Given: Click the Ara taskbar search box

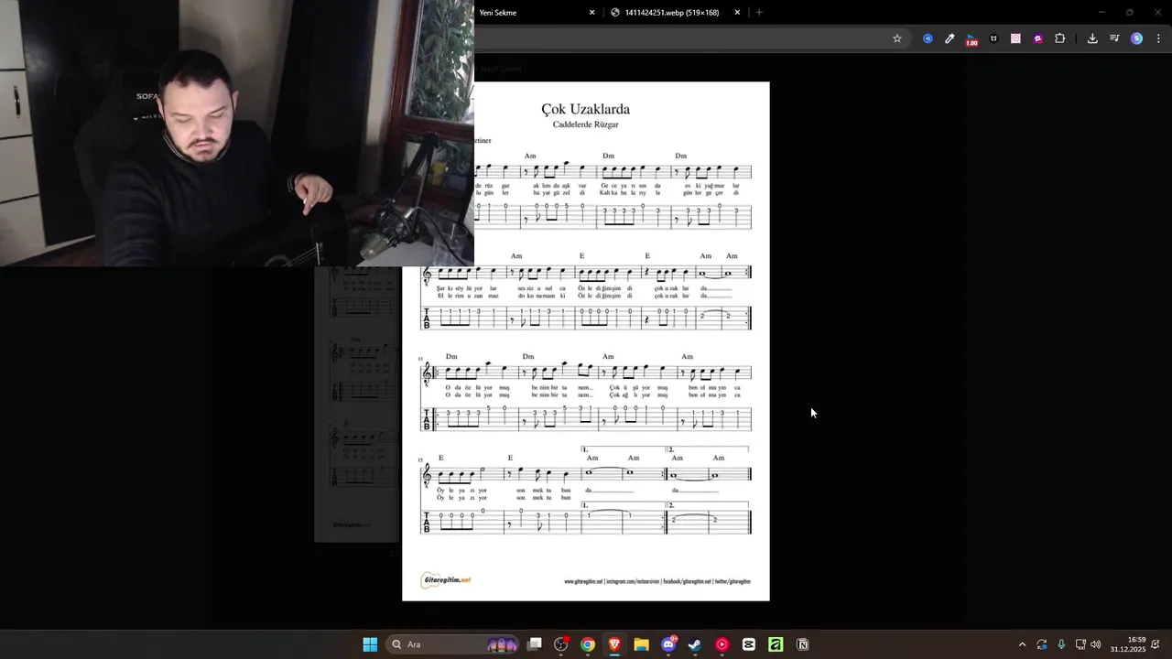Looking at the screenshot, I should [x=454, y=644].
